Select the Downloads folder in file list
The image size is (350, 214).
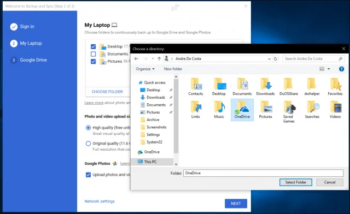coord(265,86)
